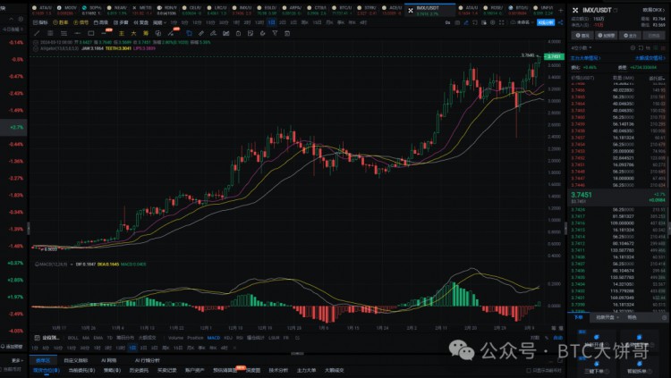Image resolution: width=671 pixels, height=378 pixels.
Task: Tick the checkbox at bottom-right of order tabs
Action: 529,370
